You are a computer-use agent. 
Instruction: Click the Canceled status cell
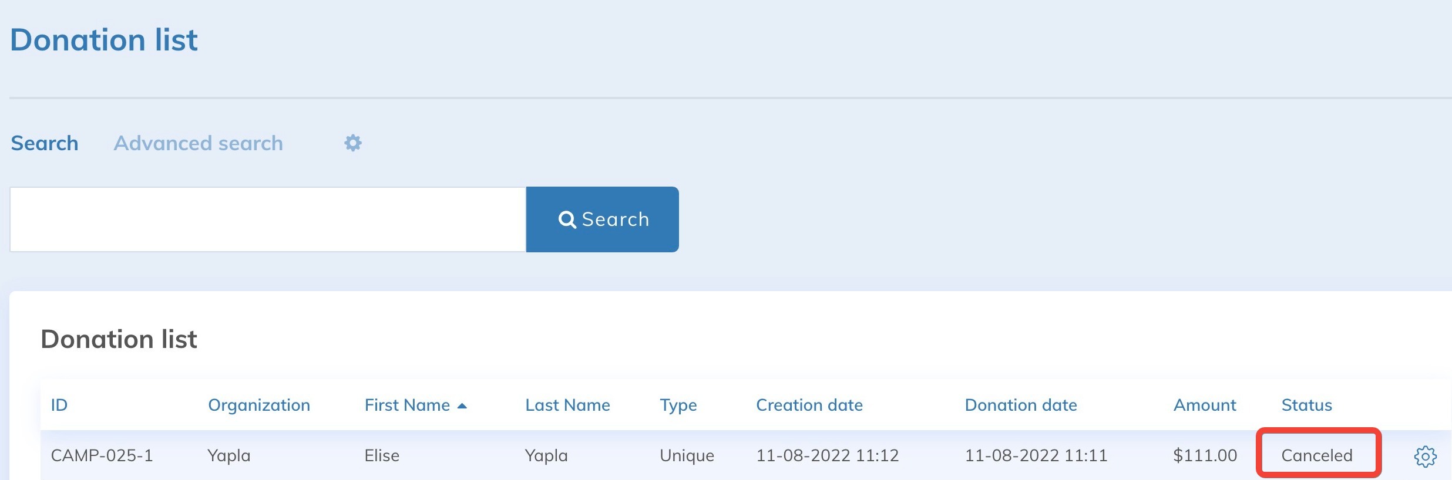point(1317,455)
